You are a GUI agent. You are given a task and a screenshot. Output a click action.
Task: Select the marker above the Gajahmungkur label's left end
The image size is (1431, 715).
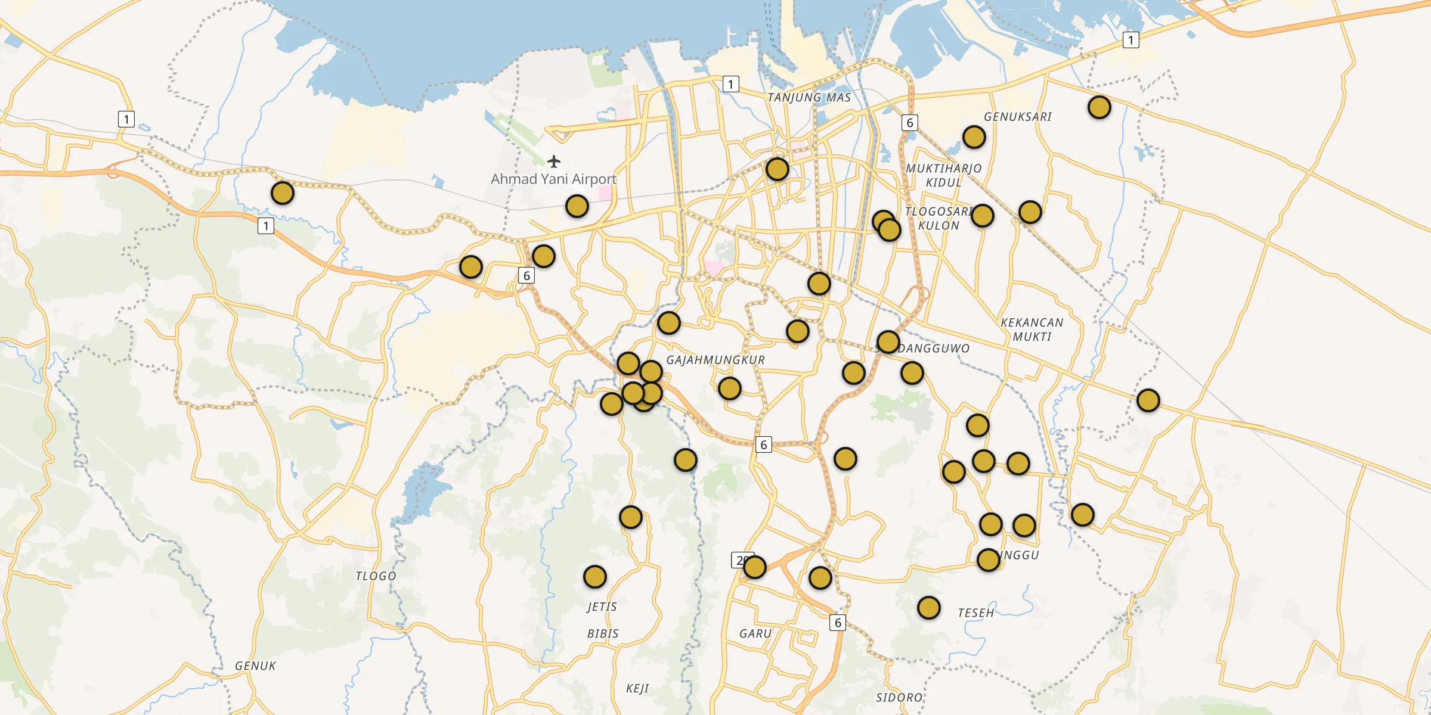pos(669,323)
